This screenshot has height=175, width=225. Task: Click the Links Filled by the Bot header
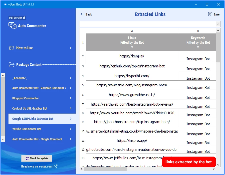pyautogui.click(x=132, y=42)
